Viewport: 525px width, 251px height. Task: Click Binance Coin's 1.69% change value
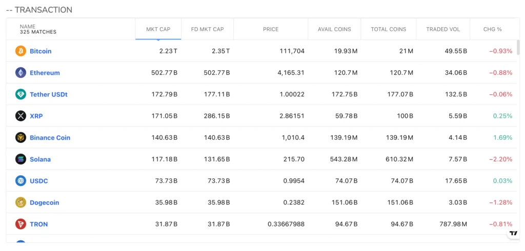coord(503,138)
